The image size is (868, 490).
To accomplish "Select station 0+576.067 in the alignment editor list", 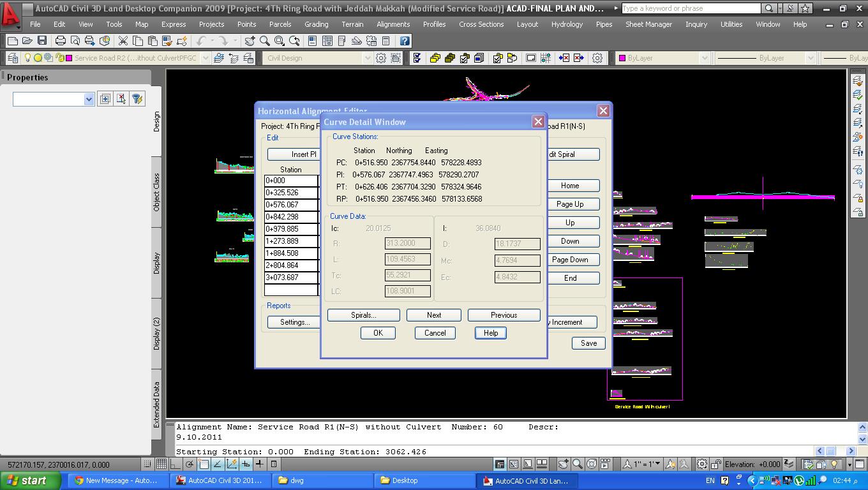I will click(291, 205).
